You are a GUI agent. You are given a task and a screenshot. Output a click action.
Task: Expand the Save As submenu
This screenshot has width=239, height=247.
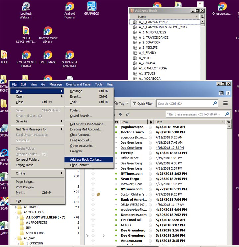pos(37,121)
